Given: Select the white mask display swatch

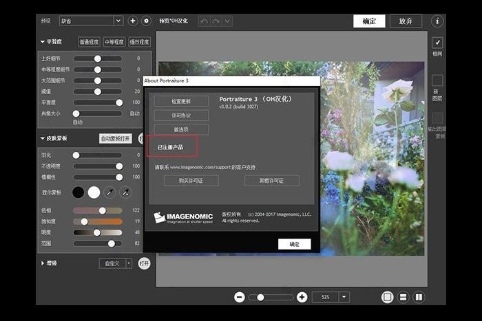Looking at the screenshot, I should pos(94,192).
